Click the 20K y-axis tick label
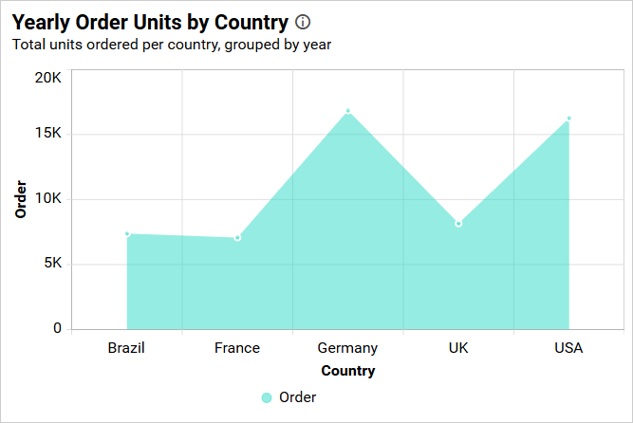The height and width of the screenshot is (423, 633). pos(47,78)
